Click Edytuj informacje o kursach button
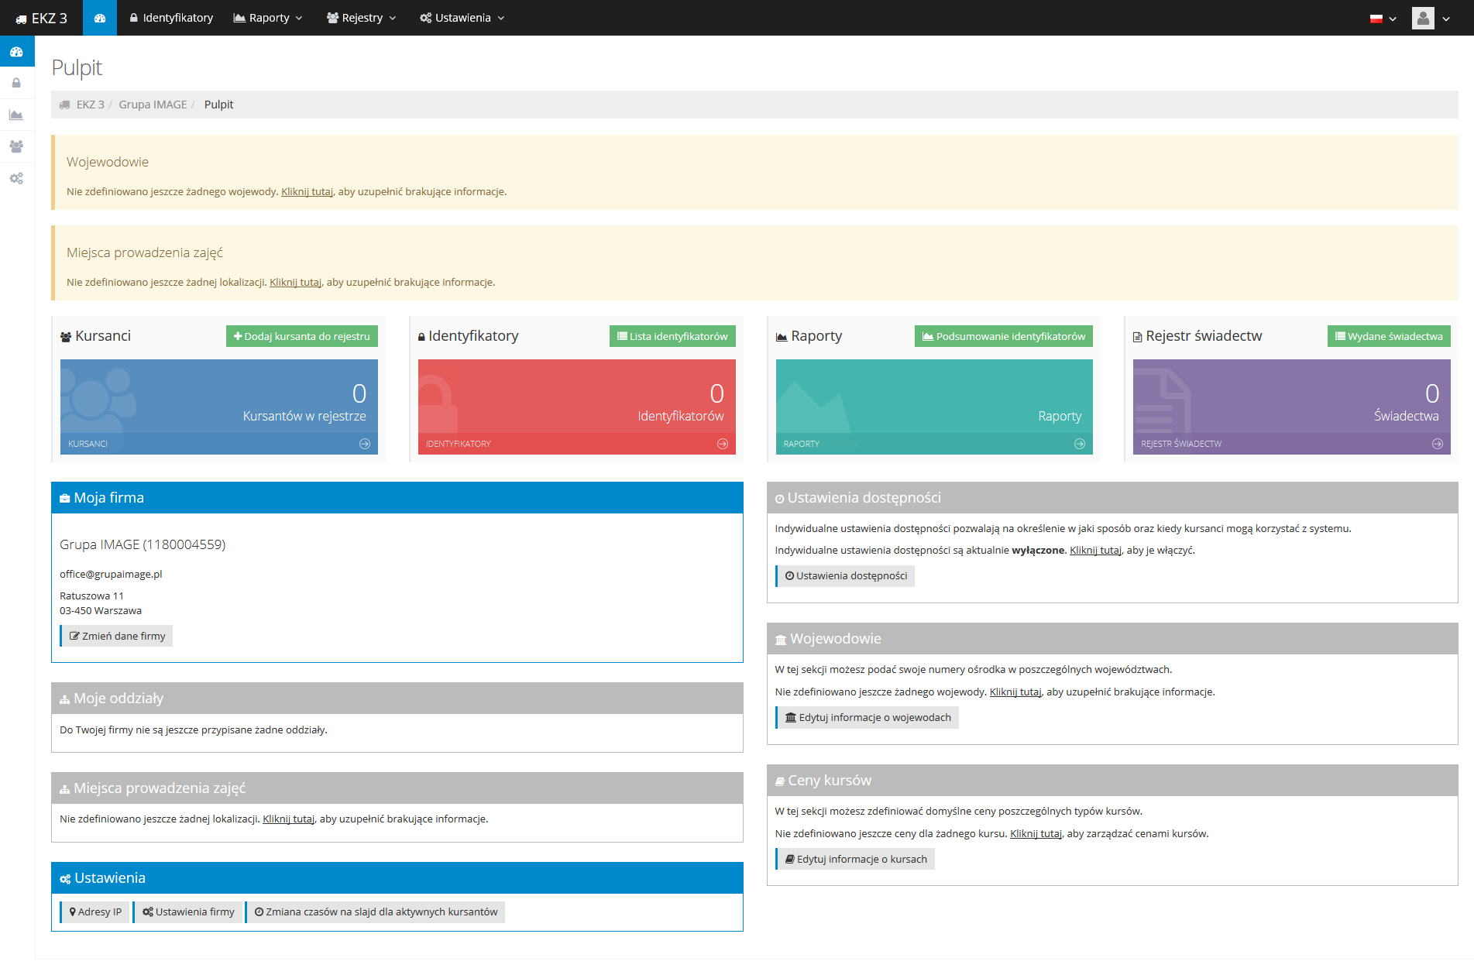1474x975 pixels. (x=855, y=859)
